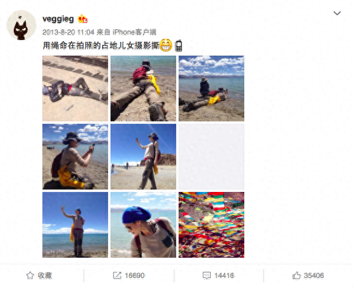This screenshot has height=287, width=353.
Task: Open photo of person lying on ground
Action: click(x=75, y=88)
